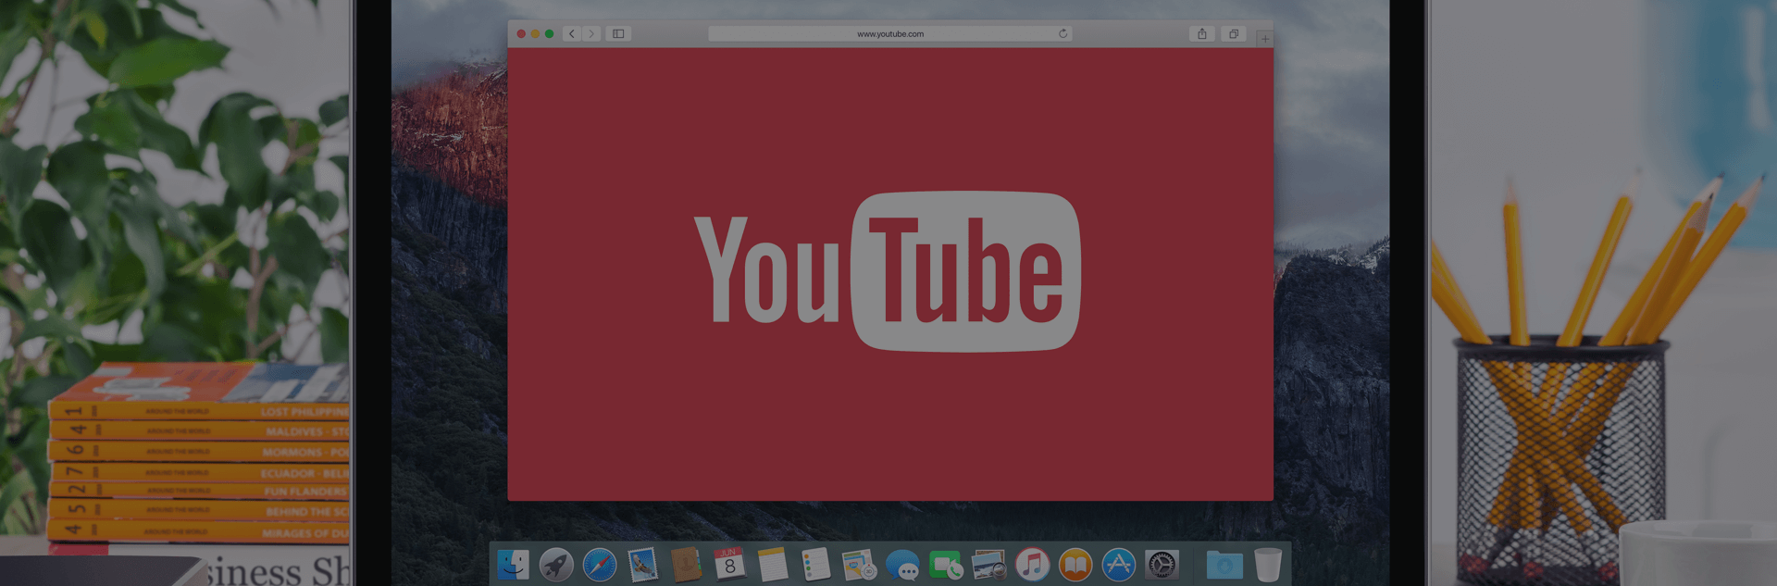
Task: Open Finder from the Dock
Action: [513, 565]
